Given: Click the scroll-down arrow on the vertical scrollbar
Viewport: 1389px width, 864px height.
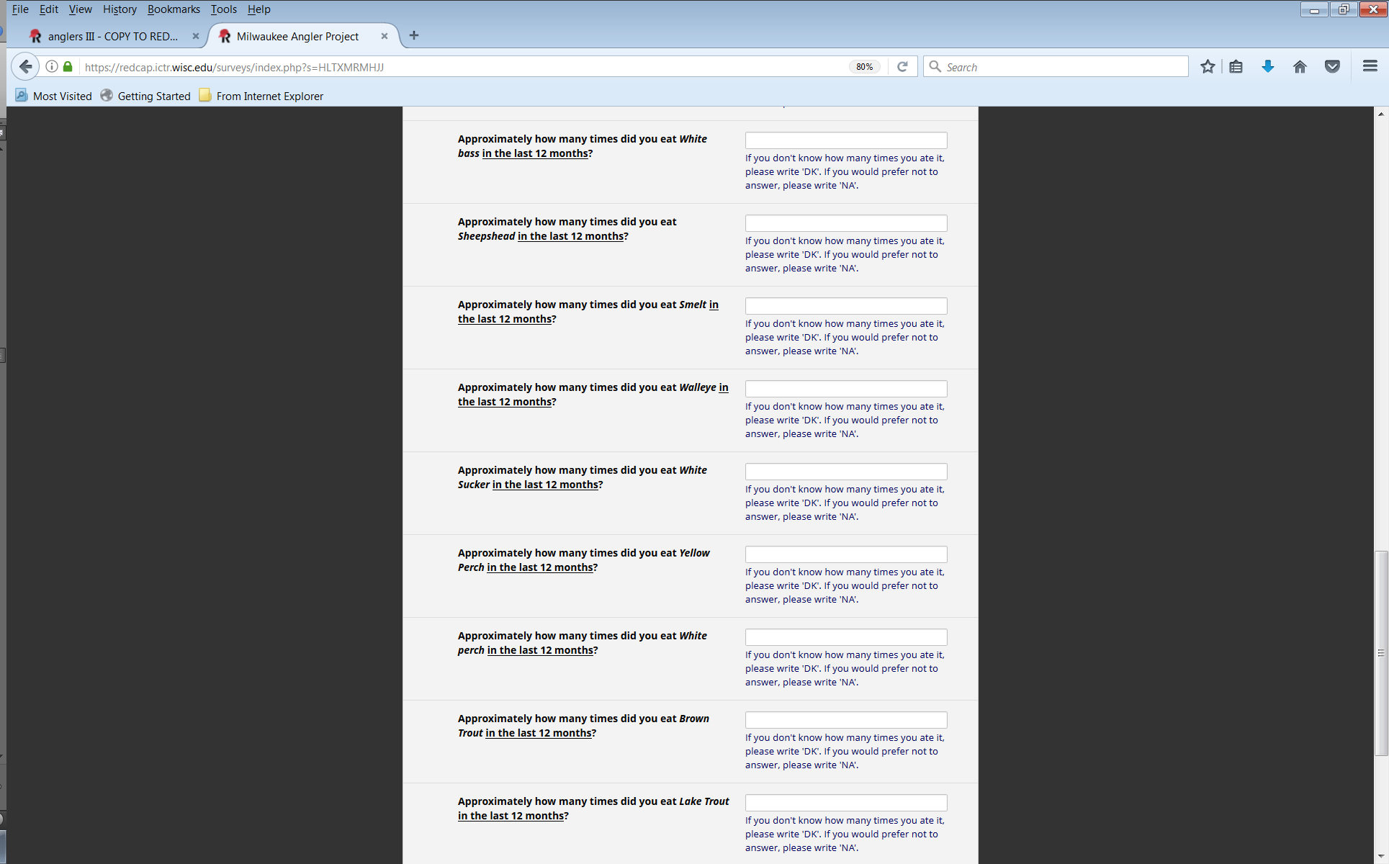Looking at the screenshot, I should click(1380, 857).
